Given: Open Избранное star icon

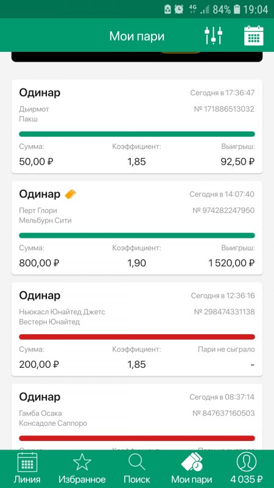Looking at the screenshot, I should [x=82, y=462].
